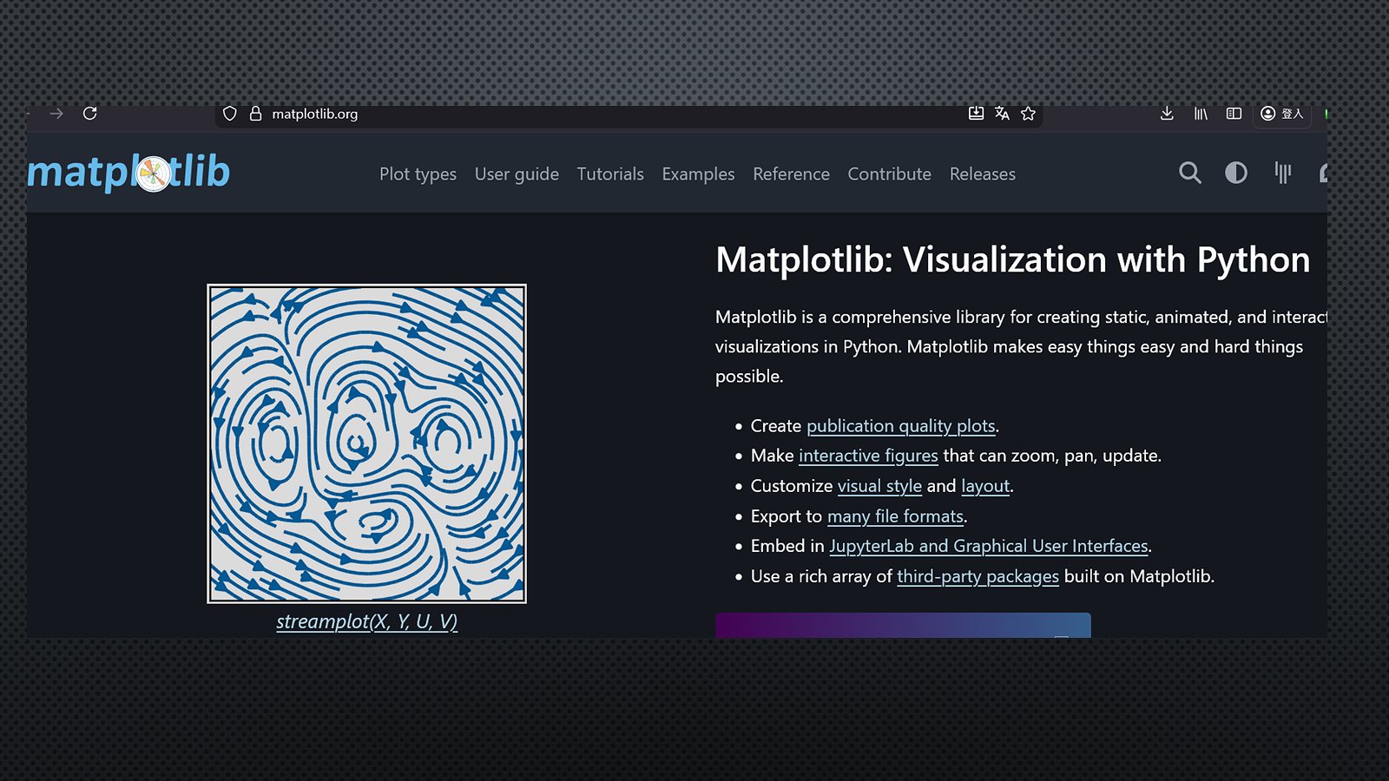Open the browser downloads panel
This screenshot has height=781, width=1389.
pyautogui.click(x=1167, y=114)
